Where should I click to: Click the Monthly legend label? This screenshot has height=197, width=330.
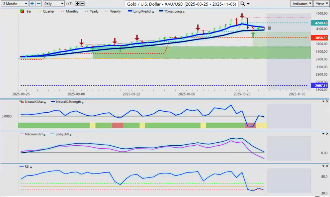[72, 11]
